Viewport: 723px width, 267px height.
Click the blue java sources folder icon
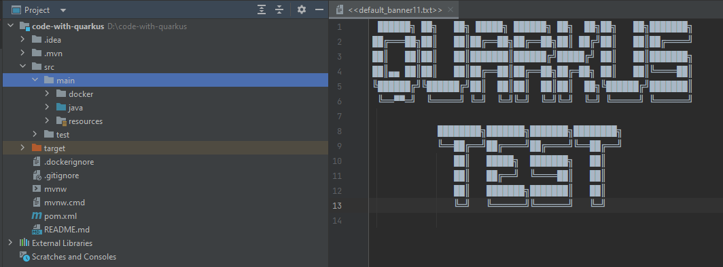click(x=61, y=108)
